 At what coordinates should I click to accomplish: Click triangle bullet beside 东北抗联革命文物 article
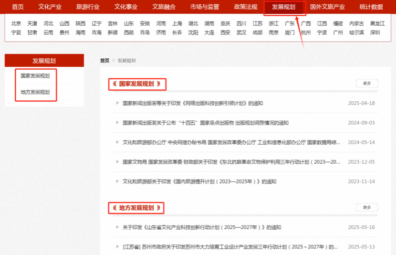[117, 162]
